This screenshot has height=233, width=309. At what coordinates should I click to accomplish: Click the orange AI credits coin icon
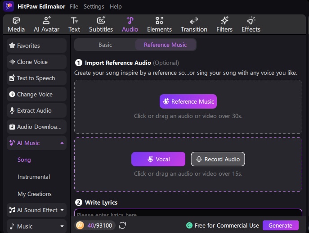coord(80,225)
